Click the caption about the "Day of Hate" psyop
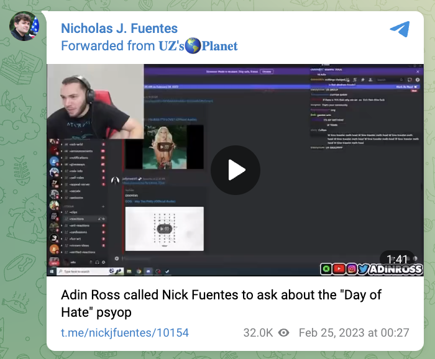Viewport: 435px width, 359px height. [221, 303]
